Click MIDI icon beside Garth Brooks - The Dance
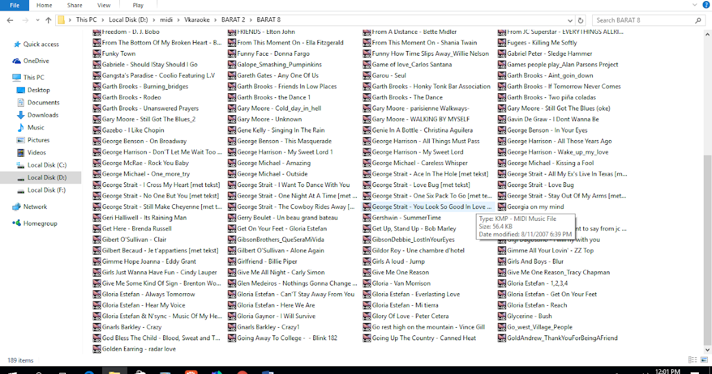This screenshot has height=374, width=712. (367, 97)
